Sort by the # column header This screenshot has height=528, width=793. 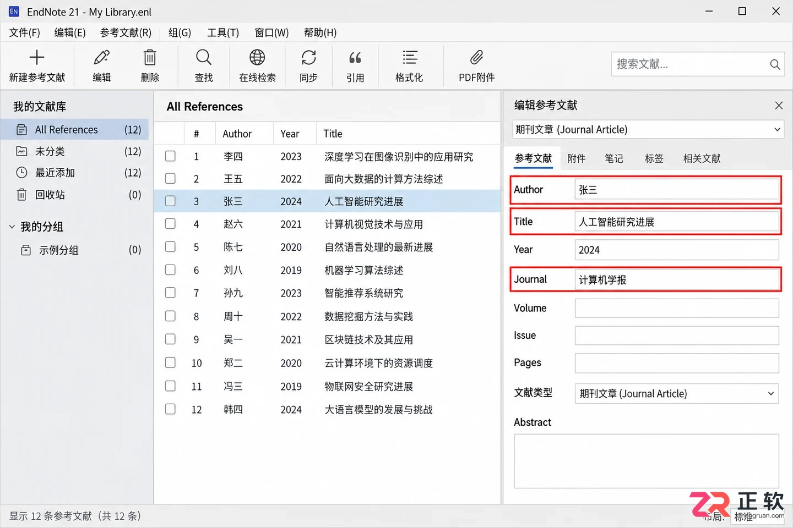click(196, 134)
